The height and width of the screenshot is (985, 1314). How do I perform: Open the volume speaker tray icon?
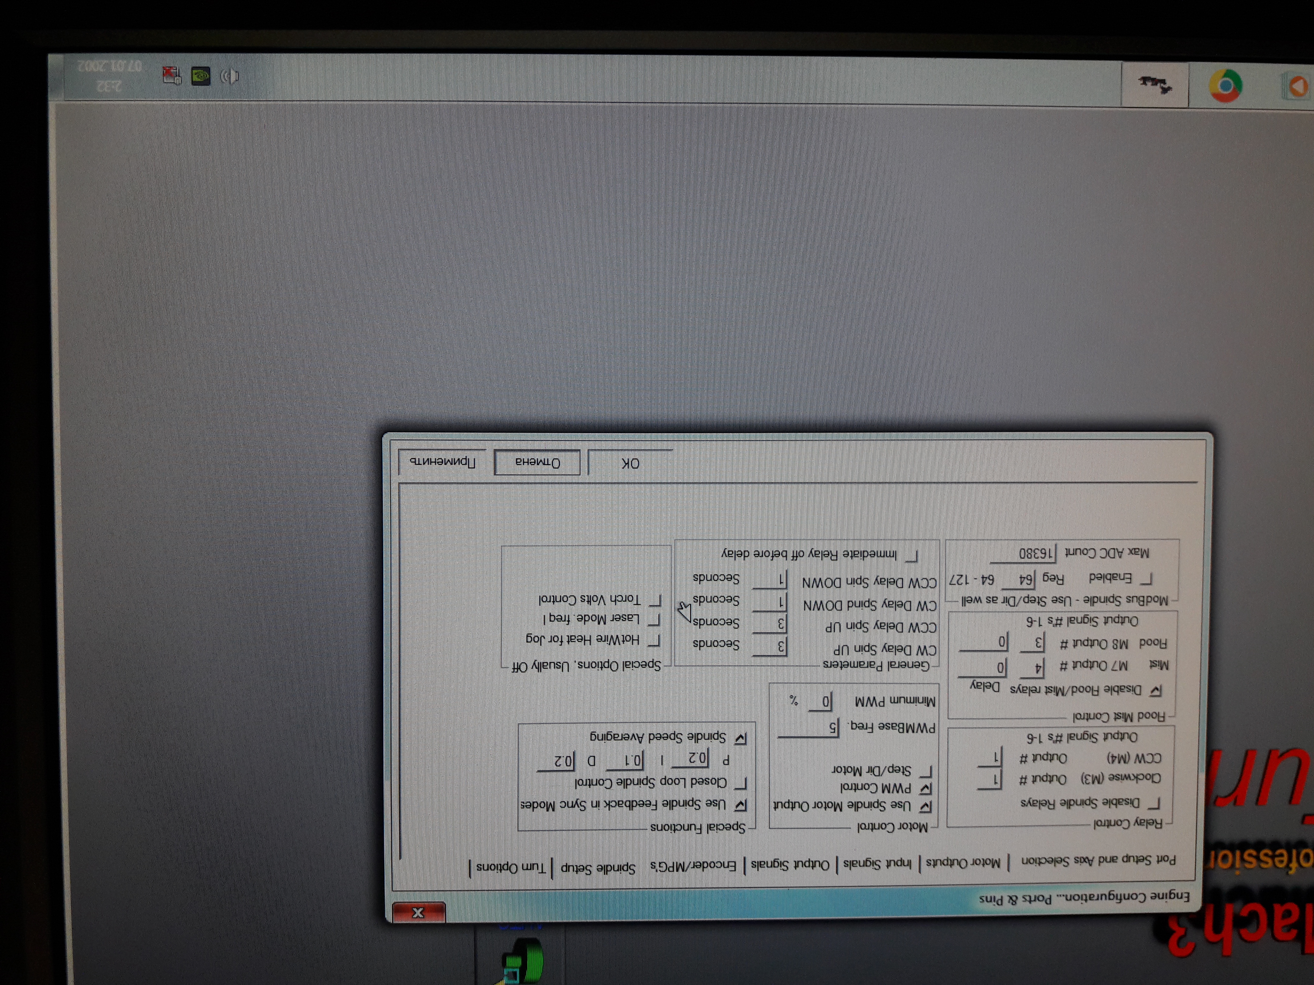(230, 76)
